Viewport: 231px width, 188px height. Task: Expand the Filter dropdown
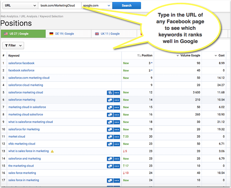tap(13, 46)
